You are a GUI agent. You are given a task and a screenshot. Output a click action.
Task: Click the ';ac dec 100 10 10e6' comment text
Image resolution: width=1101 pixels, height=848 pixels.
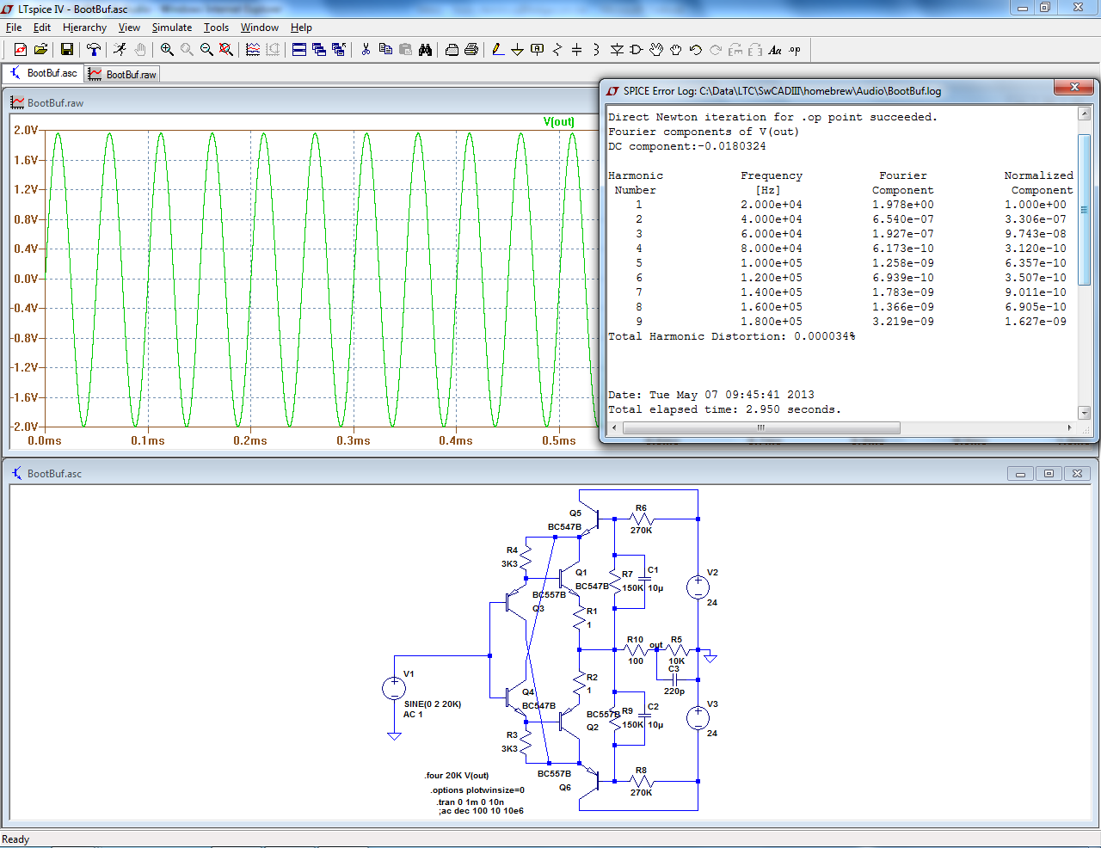pos(481,810)
